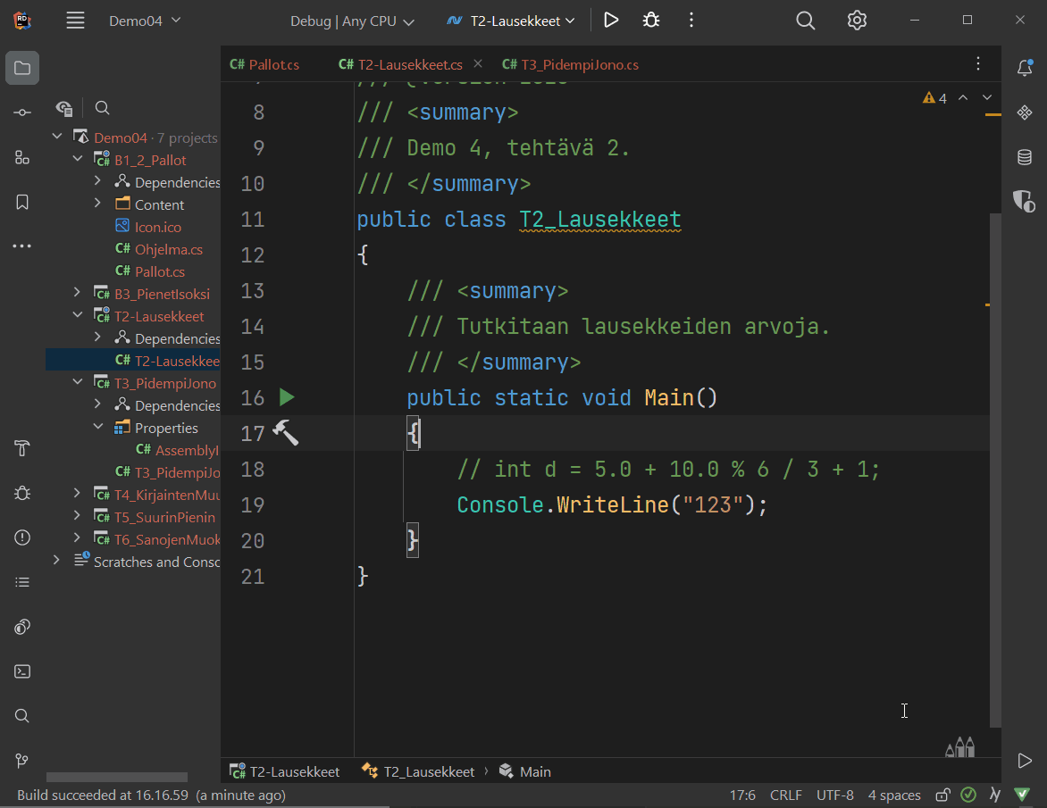Open the Terminal tool window
The width and height of the screenshot is (1047, 808).
(22, 671)
